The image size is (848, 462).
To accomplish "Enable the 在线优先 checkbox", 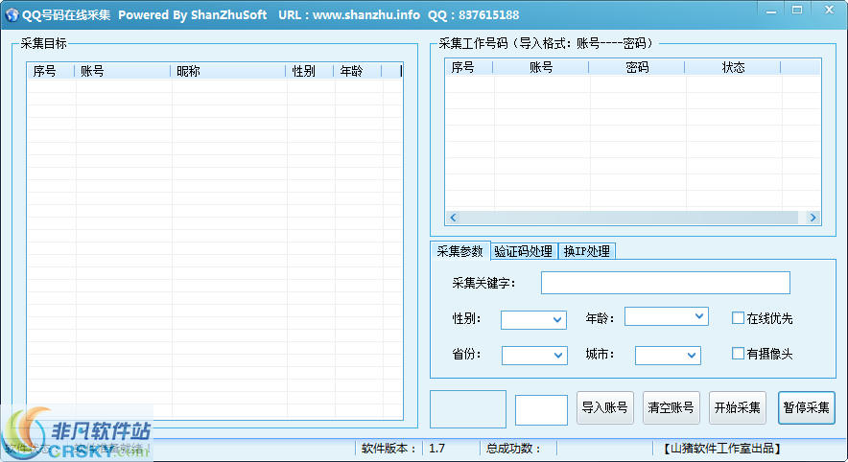I will click(x=738, y=317).
